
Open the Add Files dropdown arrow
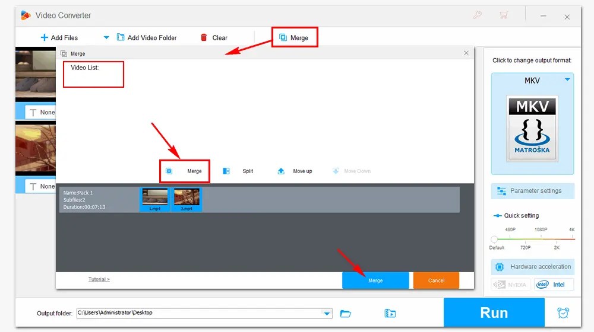point(106,37)
